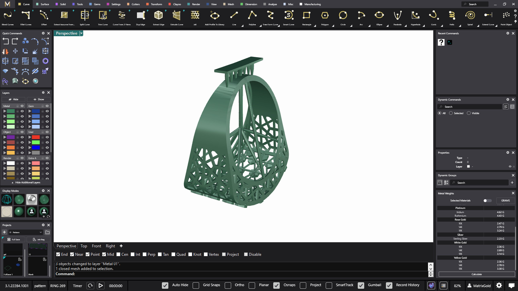Collapse the Hide Additional Layers expander
This screenshot has height=291, width=518.
pyautogui.click(x=26, y=182)
